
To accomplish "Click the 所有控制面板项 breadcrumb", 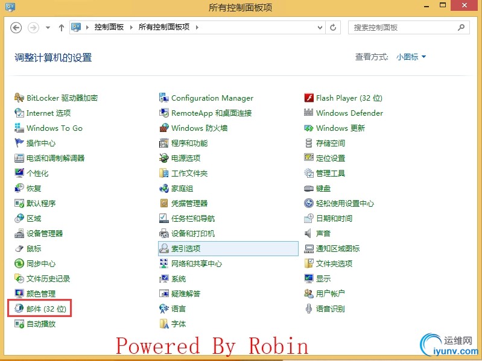I will [x=164, y=27].
